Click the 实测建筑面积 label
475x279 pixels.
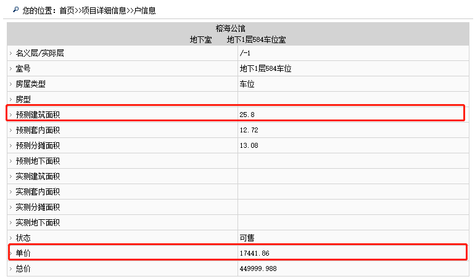(38, 176)
